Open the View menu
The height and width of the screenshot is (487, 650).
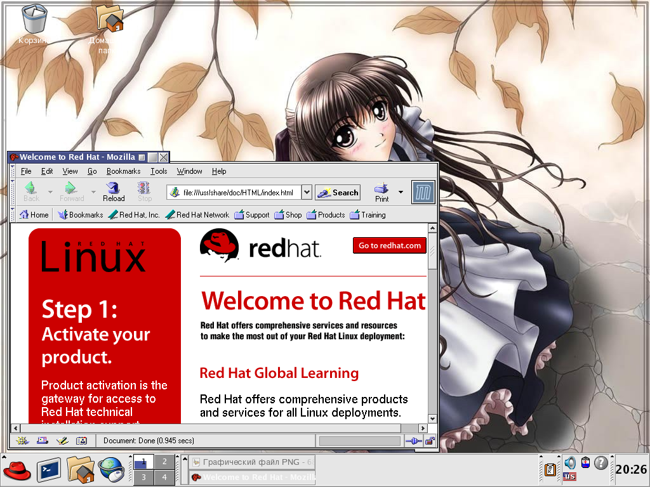pos(70,171)
